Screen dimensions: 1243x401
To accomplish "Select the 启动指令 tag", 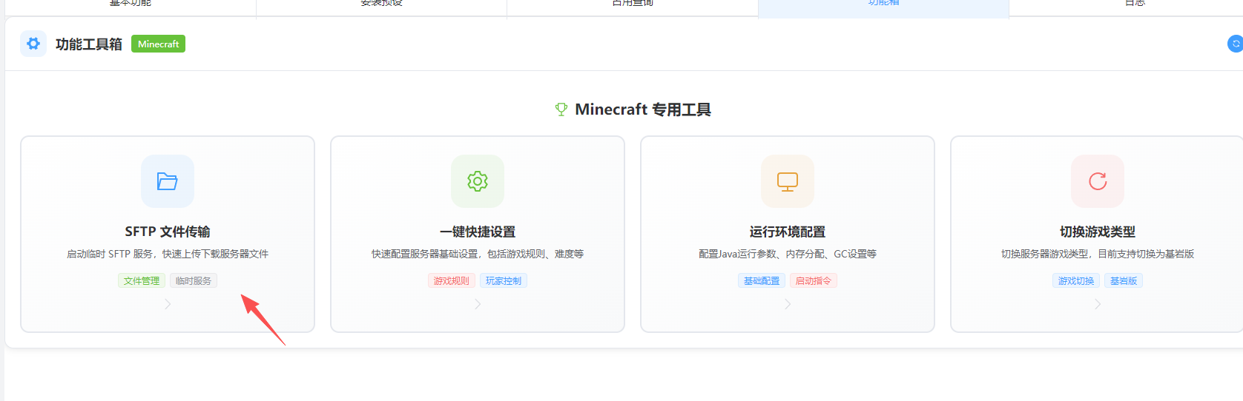I will click(813, 281).
